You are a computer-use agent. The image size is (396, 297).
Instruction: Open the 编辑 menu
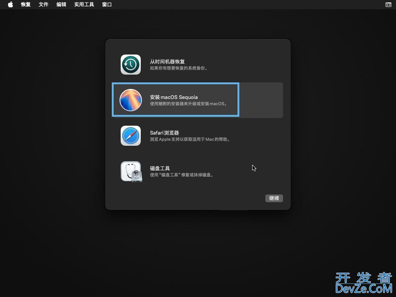[x=61, y=5]
